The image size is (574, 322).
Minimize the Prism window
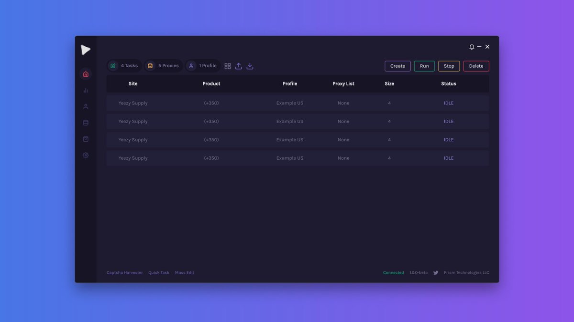479,47
